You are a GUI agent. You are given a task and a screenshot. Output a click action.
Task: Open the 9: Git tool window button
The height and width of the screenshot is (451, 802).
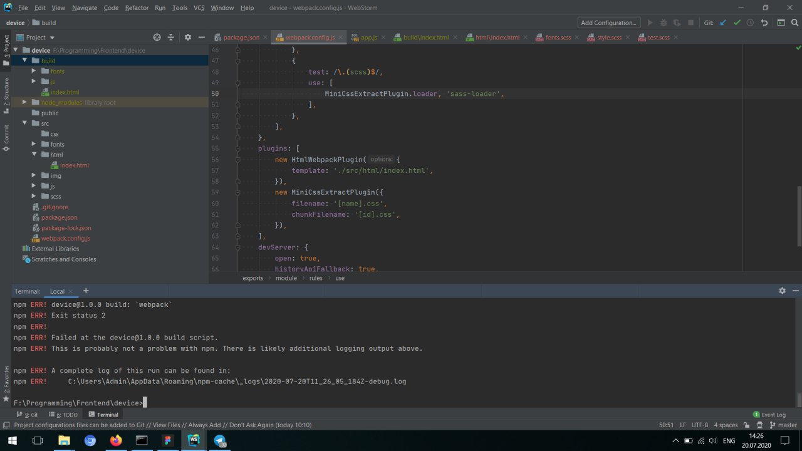[27, 415]
